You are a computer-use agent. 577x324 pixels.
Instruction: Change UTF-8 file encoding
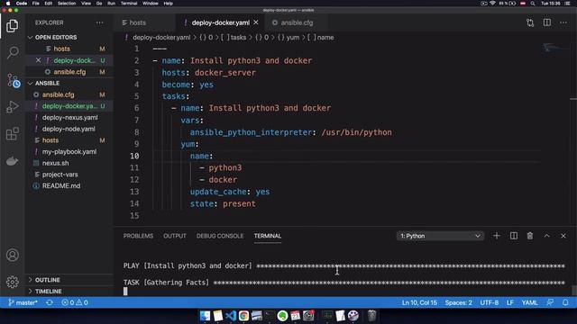click(x=490, y=302)
